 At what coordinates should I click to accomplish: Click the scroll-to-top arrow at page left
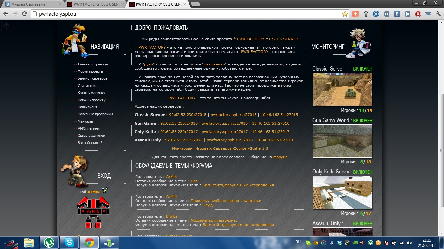click(x=6, y=26)
